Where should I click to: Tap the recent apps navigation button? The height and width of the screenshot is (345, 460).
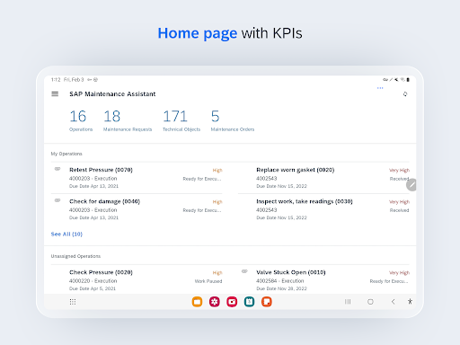click(348, 302)
